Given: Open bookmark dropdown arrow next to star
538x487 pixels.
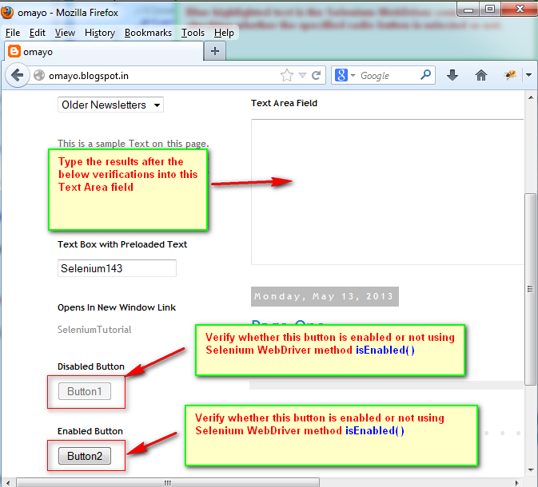Looking at the screenshot, I should (x=302, y=75).
